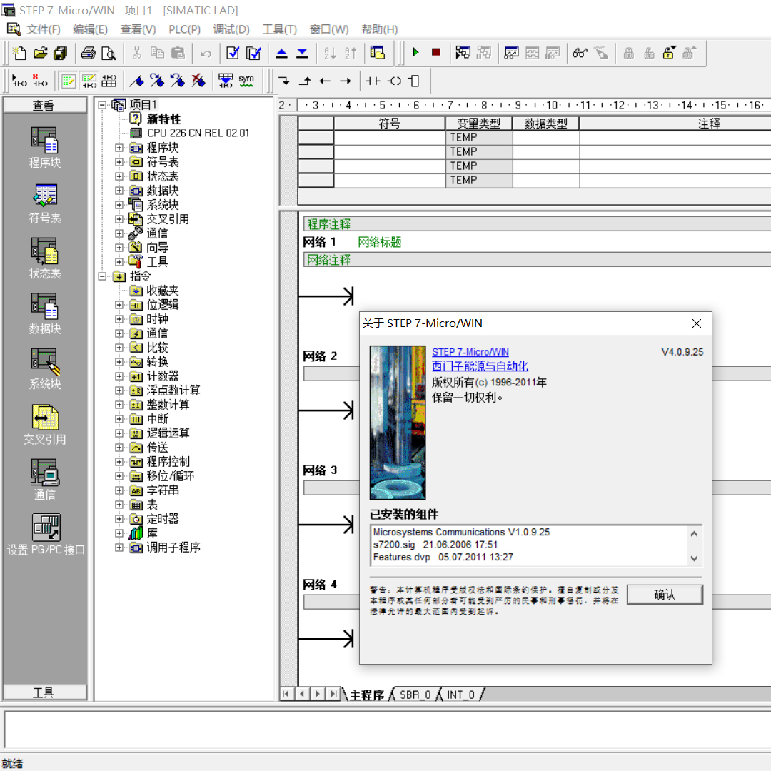
Task: Click the 网络标题 field of 网络 1
Action: point(379,242)
